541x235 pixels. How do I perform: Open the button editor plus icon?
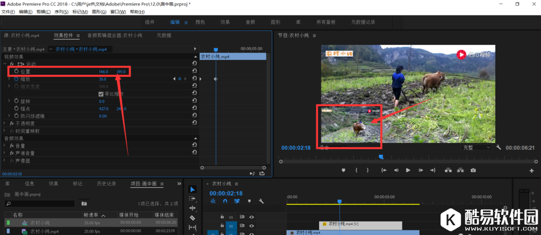[531, 171]
